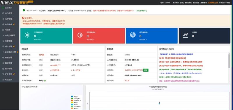The image size is (233, 110).
Task: Click the 模板管理 sidebar icon
Action: point(3,58)
